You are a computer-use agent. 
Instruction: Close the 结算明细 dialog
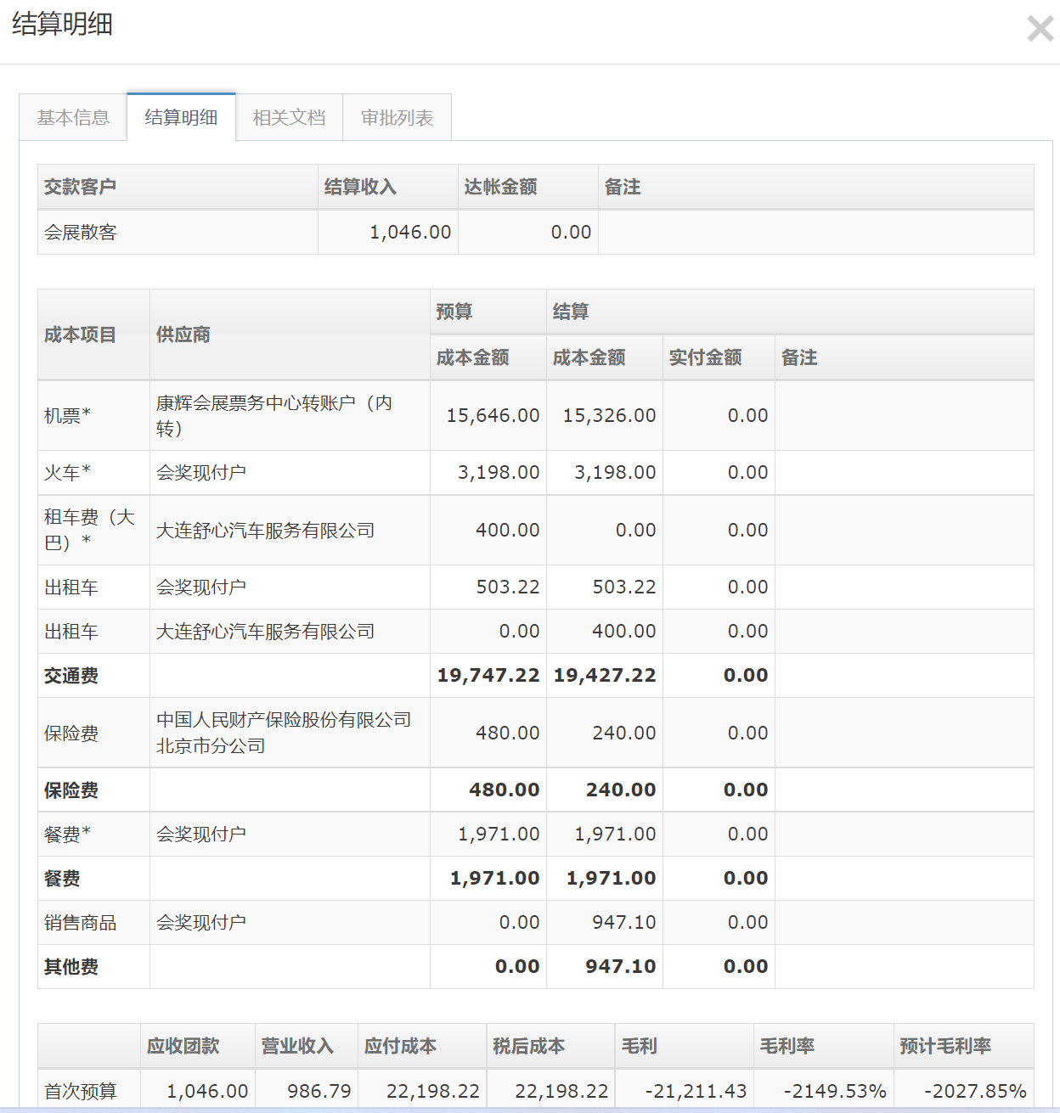coord(1040,29)
